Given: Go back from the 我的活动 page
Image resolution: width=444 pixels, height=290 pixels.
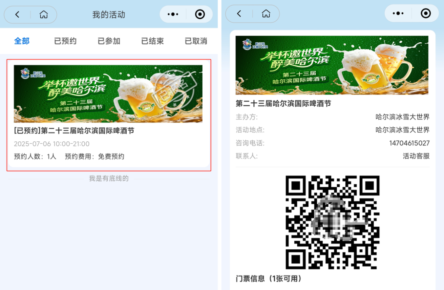Looking at the screenshot, I should coord(17,14).
